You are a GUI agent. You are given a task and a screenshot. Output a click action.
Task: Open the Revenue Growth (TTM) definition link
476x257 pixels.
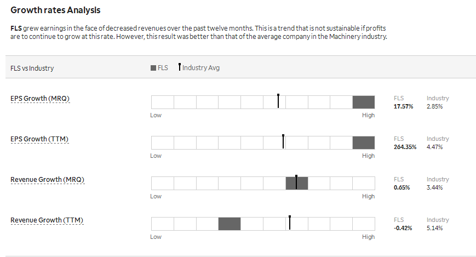tap(47, 220)
